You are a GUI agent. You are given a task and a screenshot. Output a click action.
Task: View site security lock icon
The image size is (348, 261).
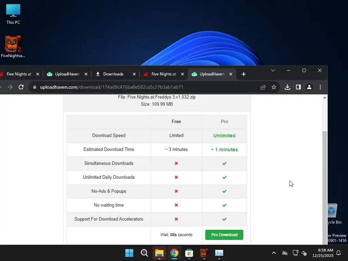[34, 87]
